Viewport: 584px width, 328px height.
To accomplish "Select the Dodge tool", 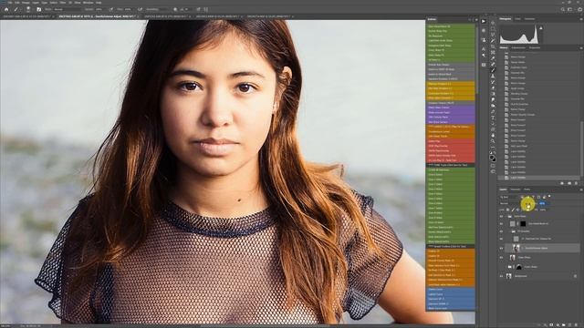I will (x=493, y=106).
